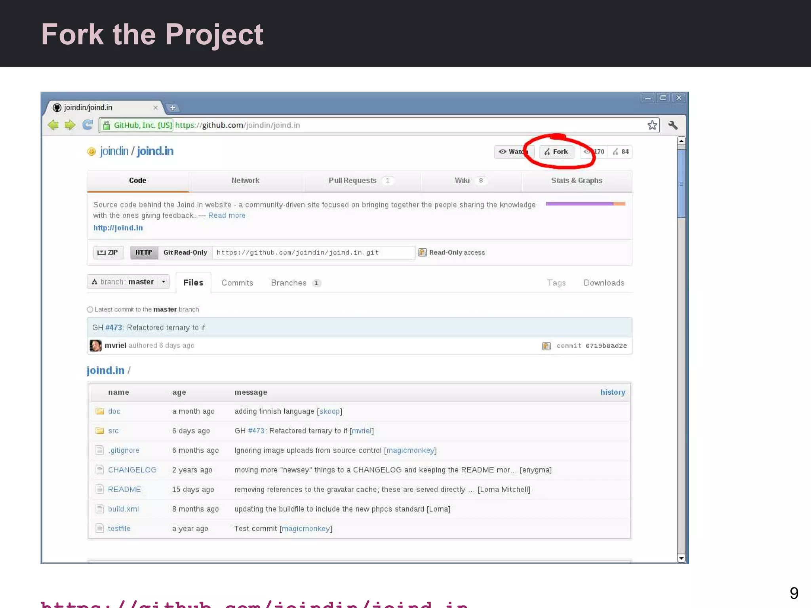Click the doc folder icon
Viewport: 811px width, 608px height.
pyautogui.click(x=100, y=411)
